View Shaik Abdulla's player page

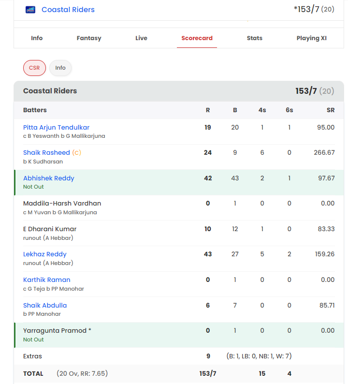[45, 305]
